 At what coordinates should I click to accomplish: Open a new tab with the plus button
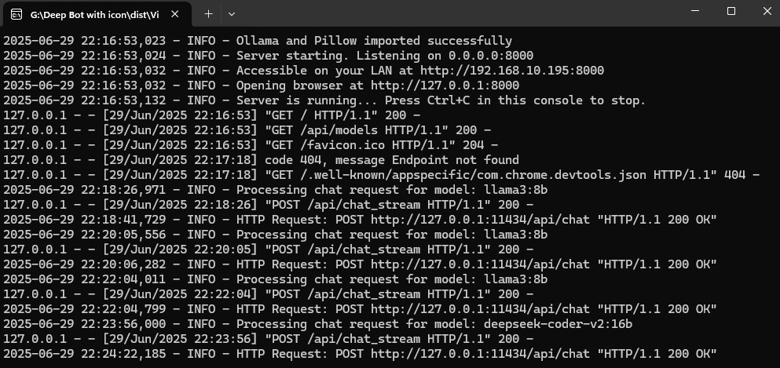pyautogui.click(x=208, y=14)
